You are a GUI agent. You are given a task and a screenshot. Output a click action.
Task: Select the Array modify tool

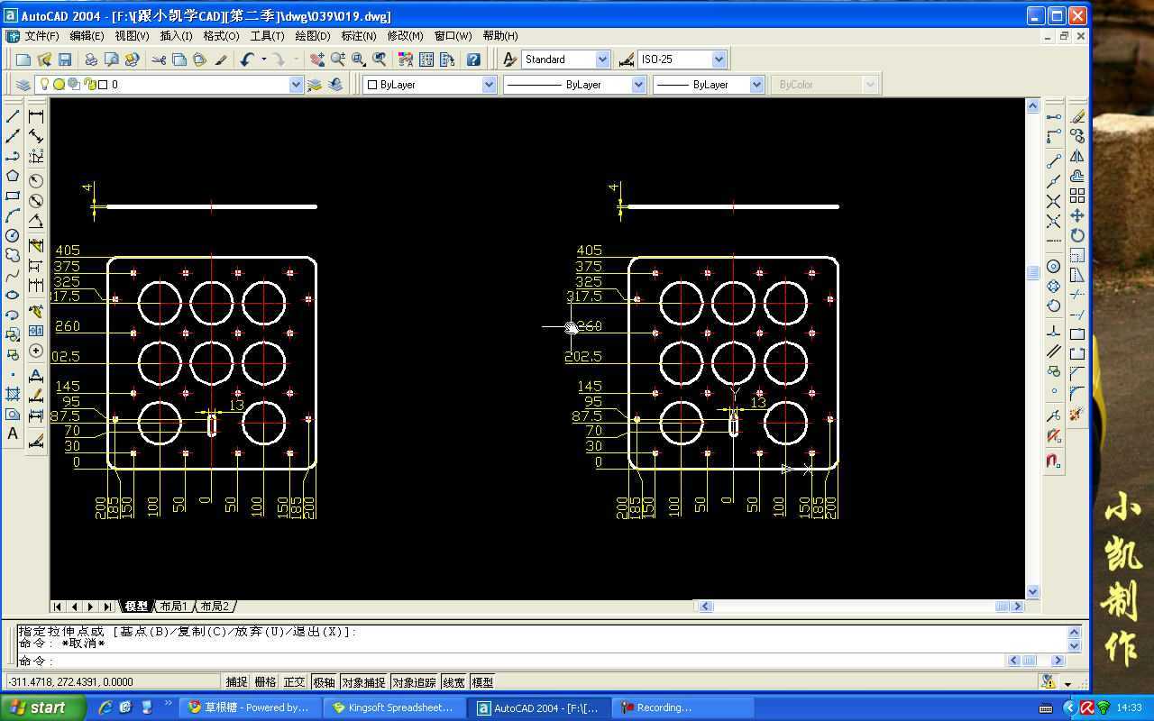[x=1077, y=196]
